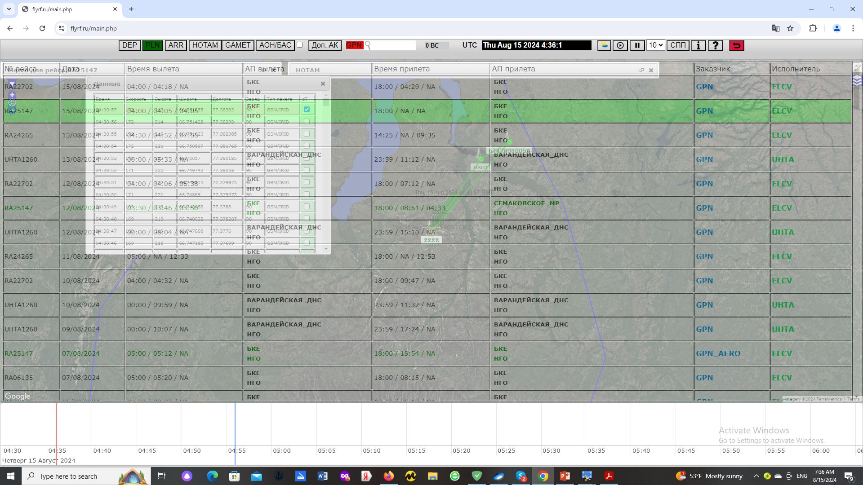Screen dimensions: 863x485
Task: Open the map layers stack icon
Action: 857,80
